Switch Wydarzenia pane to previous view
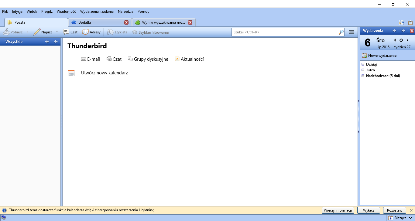The width and height of the screenshot is (415, 221). [x=394, y=31]
